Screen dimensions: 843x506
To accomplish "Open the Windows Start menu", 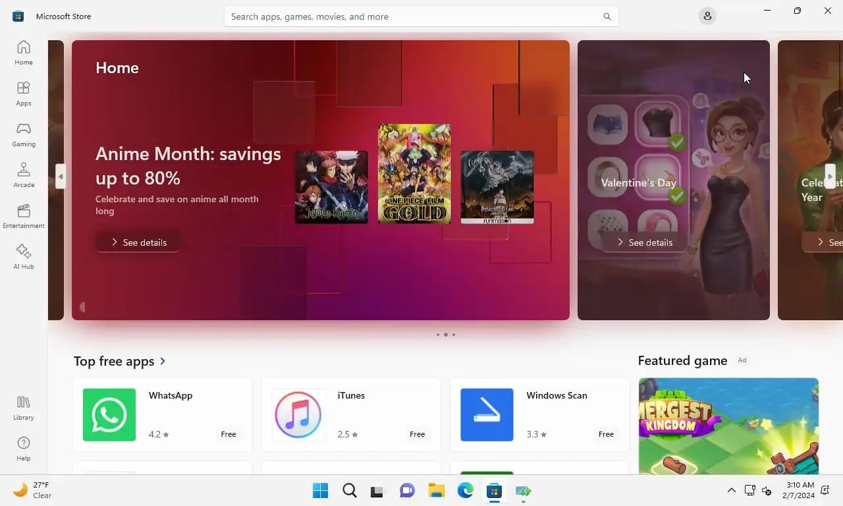I will (321, 490).
